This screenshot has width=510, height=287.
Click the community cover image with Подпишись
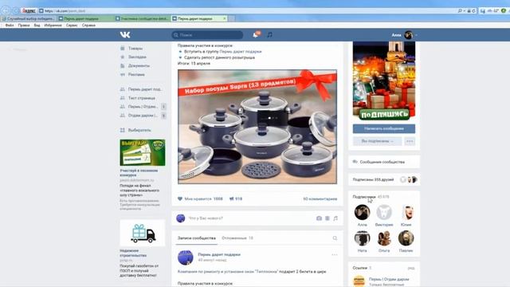tap(384, 81)
